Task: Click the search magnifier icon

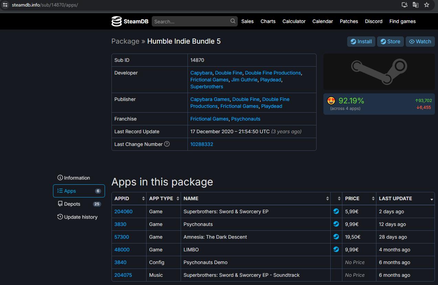Action: click(x=233, y=21)
